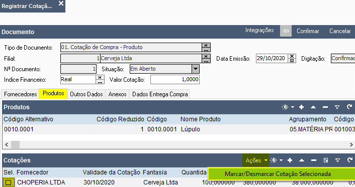Remove the selected cotação row
Viewport: 355px width, 187px height.
pos(314,160)
